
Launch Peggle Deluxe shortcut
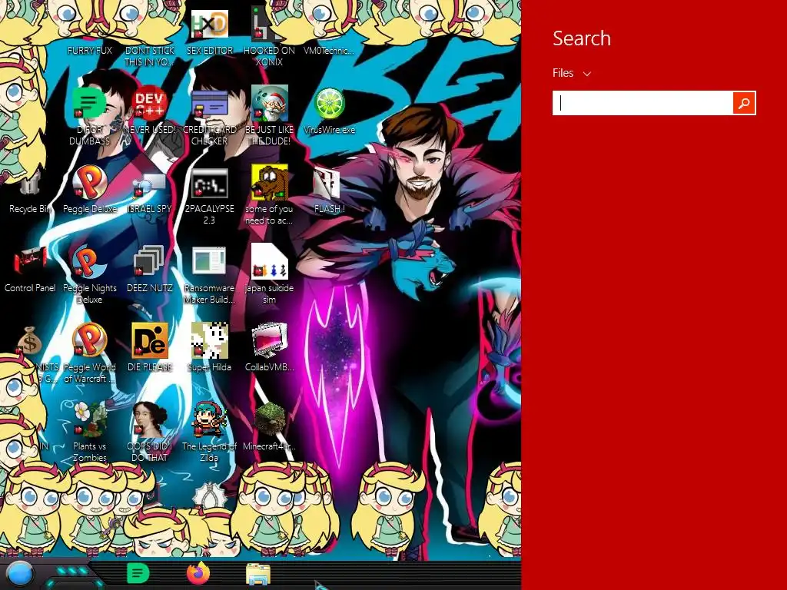(89, 183)
